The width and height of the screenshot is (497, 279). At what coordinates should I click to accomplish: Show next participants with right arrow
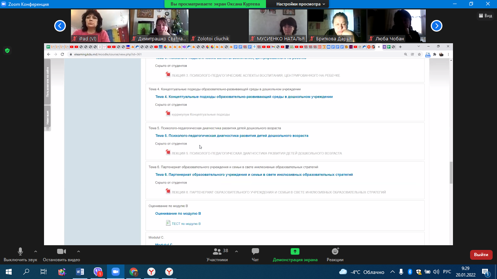[436, 26]
